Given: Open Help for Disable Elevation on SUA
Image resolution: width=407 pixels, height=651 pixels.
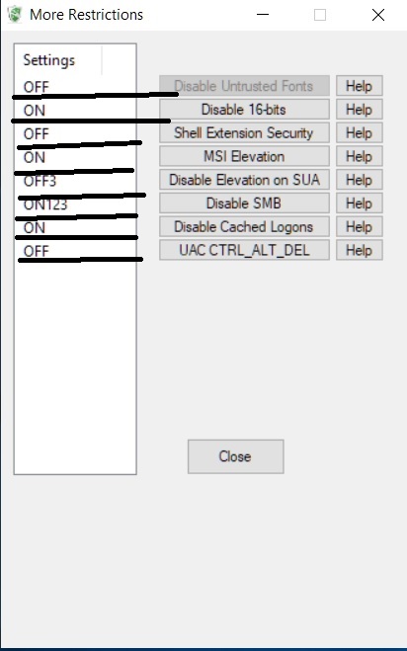Looking at the screenshot, I should (x=360, y=180).
